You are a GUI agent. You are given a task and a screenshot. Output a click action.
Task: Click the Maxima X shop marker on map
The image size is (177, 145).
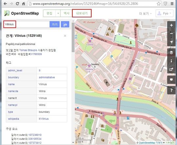(89, 66)
